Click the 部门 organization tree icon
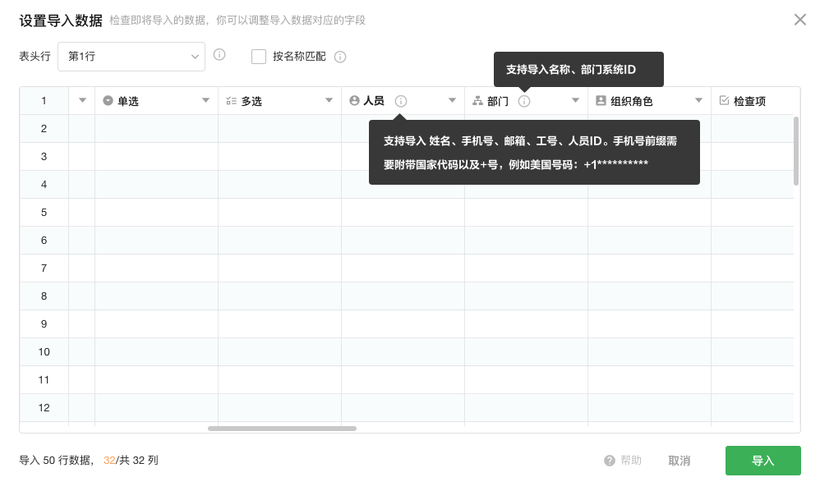 pos(477,101)
